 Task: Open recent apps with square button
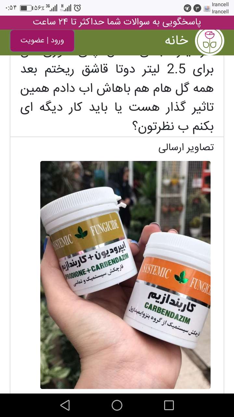click(x=169, y=405)
